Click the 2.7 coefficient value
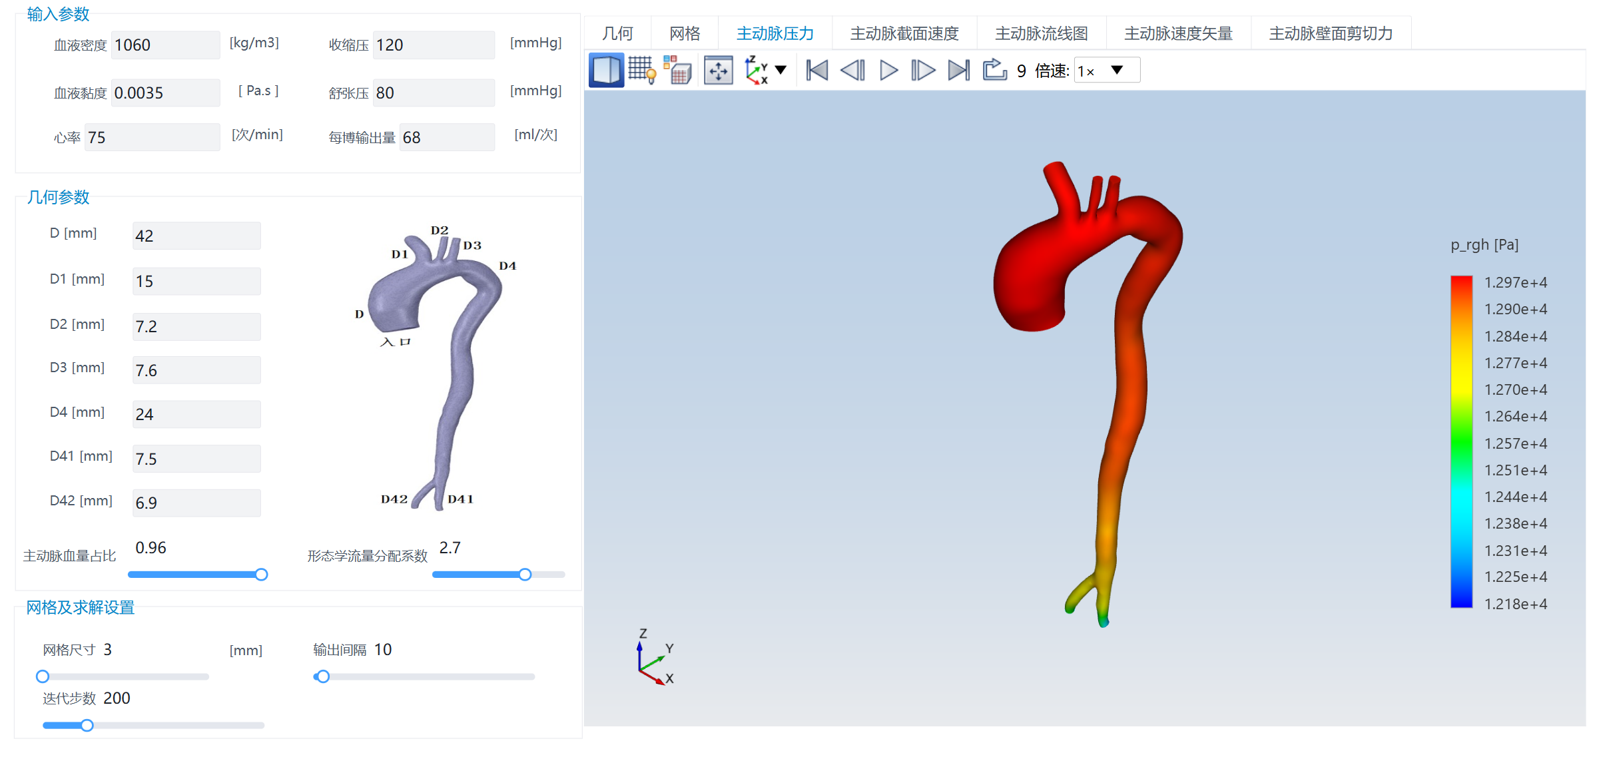 coord(450,547)
